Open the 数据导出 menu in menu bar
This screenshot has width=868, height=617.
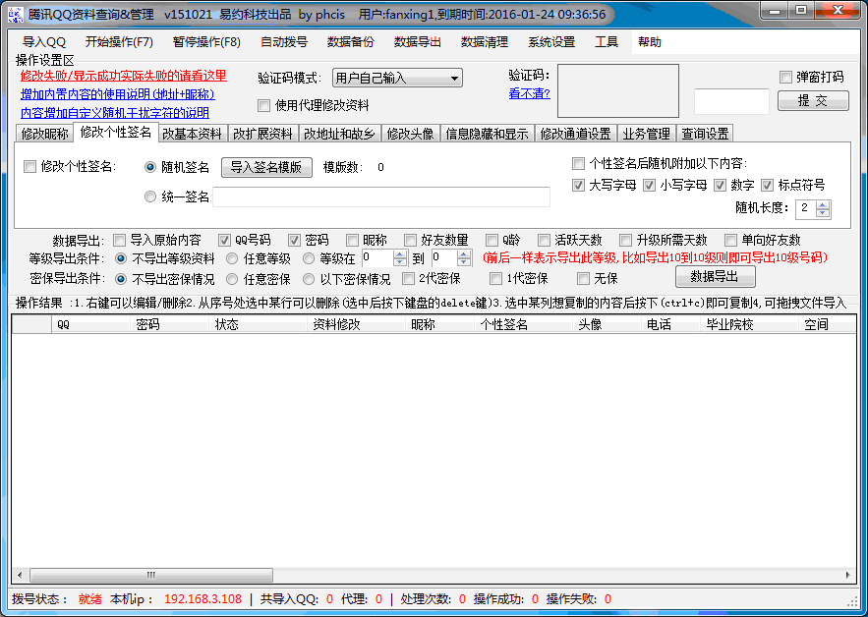(418, 42)
